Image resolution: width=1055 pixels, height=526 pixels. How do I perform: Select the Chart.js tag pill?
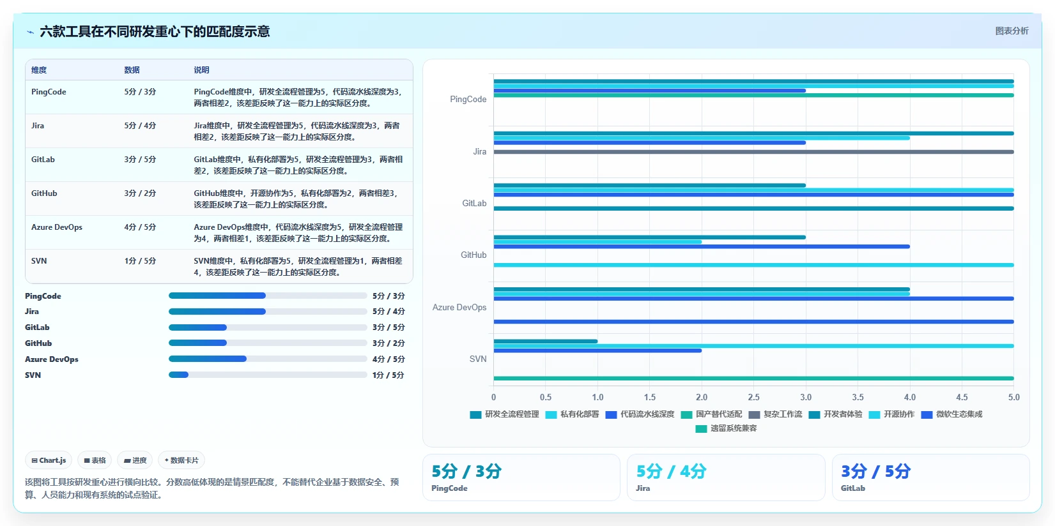(49, 460)
